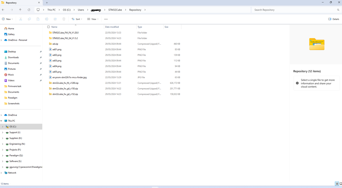
Task: Open the New dropdown menu
Action: (8, 19)
